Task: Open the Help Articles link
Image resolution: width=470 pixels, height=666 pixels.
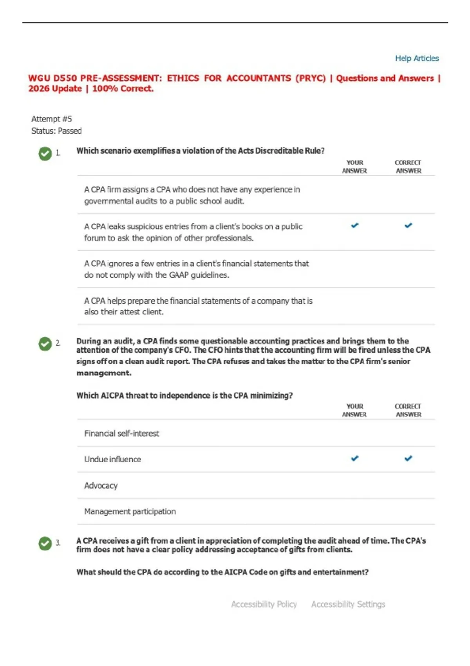Action: 417,58
